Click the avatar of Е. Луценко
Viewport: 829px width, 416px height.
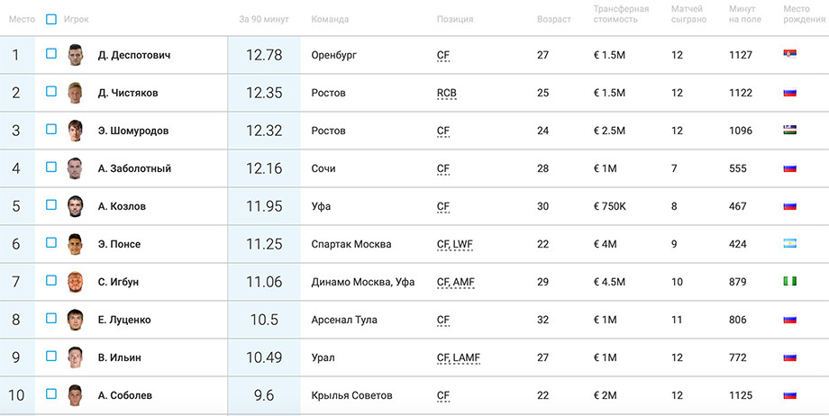point(75,320)
